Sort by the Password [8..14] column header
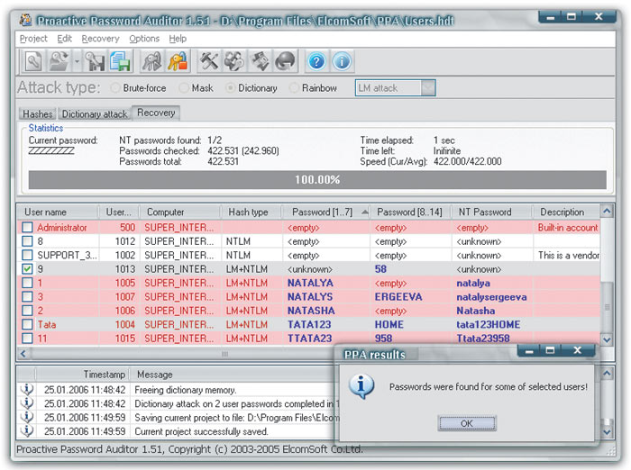Image resolution: width=631 pixels, height=470 pixels. point(410,212)
